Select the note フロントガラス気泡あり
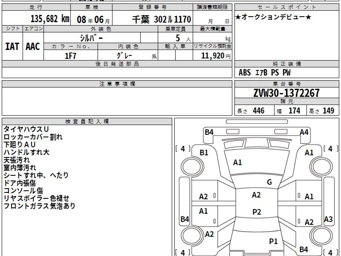Viewport: 341px width, 256px height. pyautogui.click(x=39, y=206)
